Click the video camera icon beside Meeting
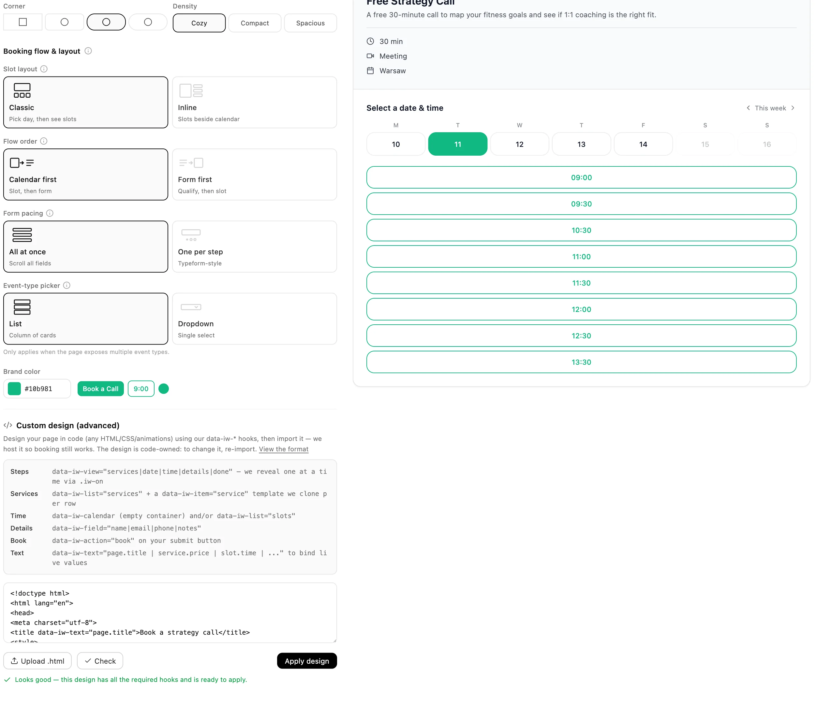This screenshot has height=706, width=815. click(370, 56)
